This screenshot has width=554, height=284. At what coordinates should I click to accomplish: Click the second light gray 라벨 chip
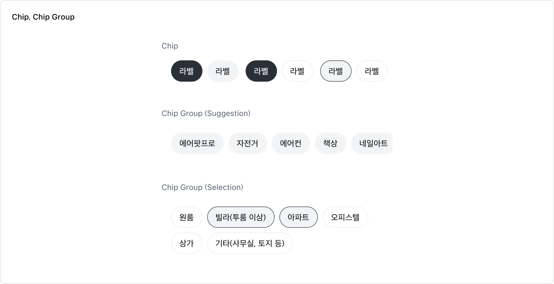[x=223, y=71]
